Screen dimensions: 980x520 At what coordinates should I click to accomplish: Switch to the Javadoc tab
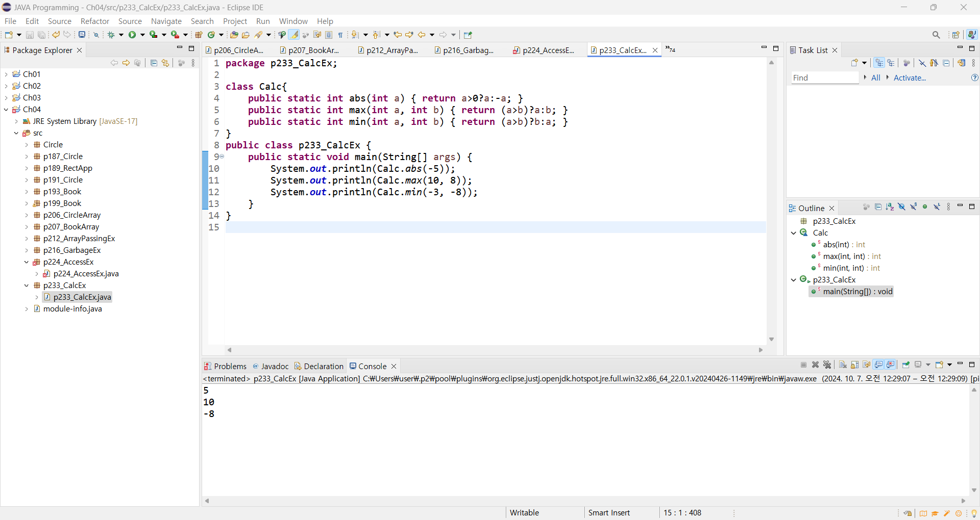pyautogui.click(x=271, y=366)
